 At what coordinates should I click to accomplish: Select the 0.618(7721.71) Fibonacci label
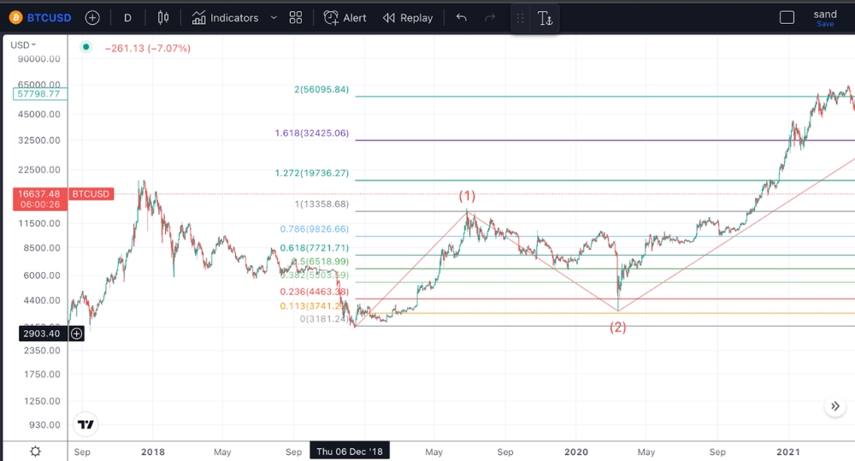coord(314,248)
